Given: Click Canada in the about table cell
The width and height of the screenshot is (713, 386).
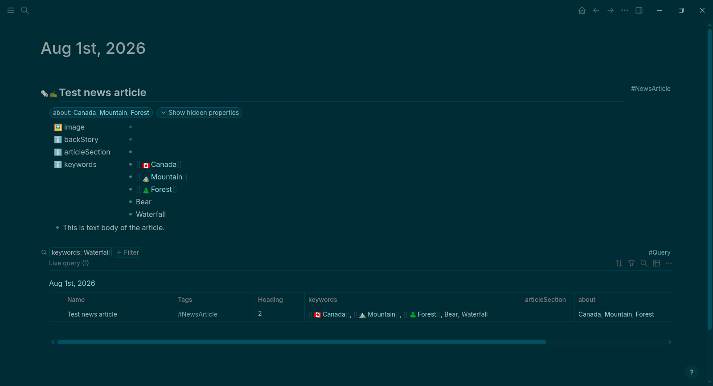Looking at the screenshot, I should 590,314.
